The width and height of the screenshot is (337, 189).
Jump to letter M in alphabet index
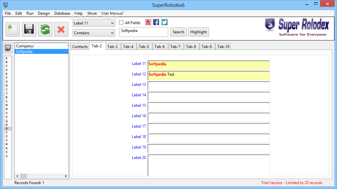point(7,105)
